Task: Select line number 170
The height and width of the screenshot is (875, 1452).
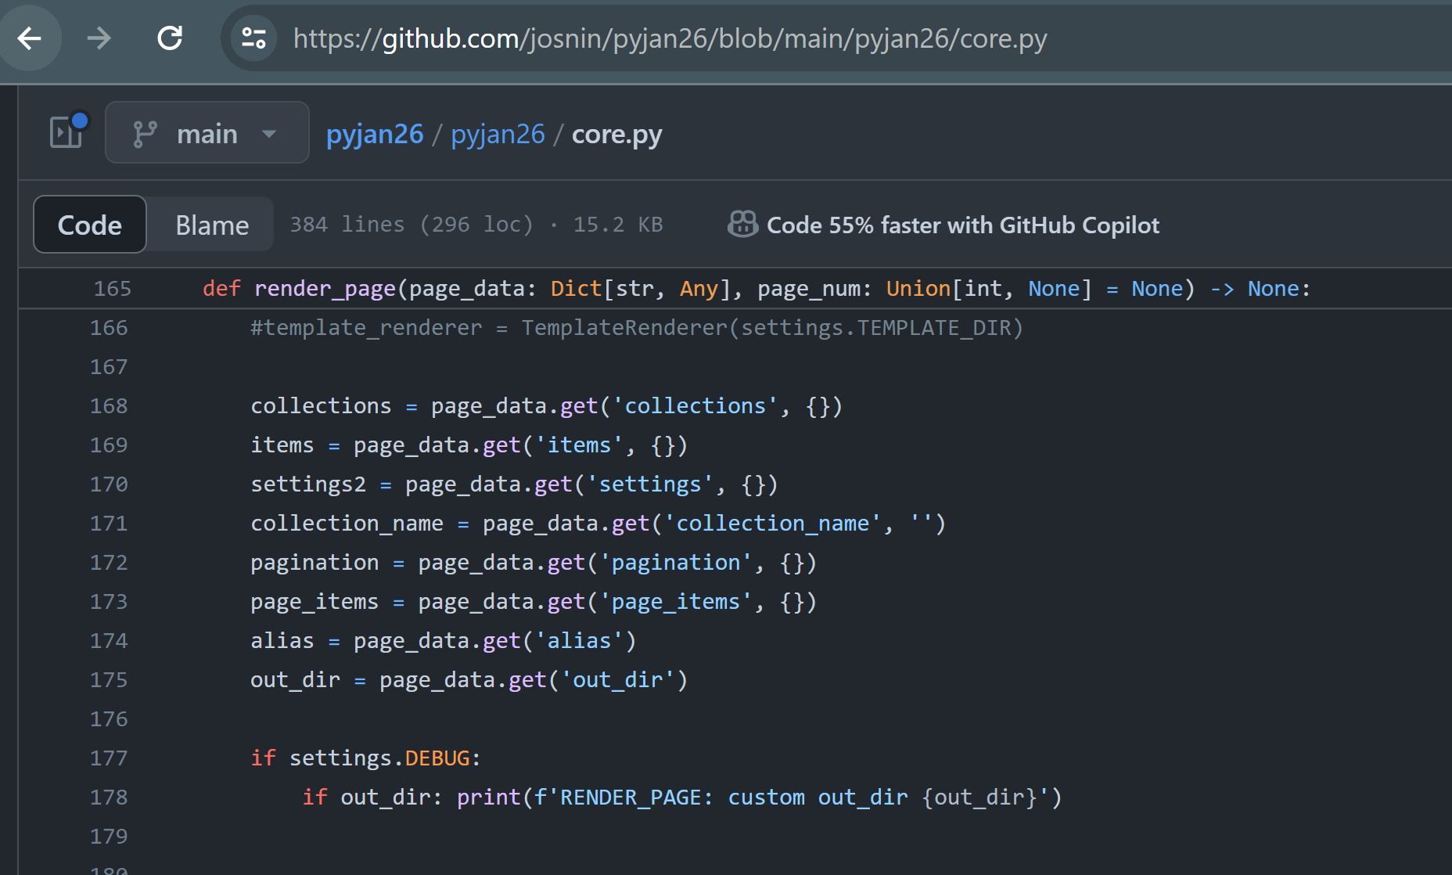Action: coord(109,484)
